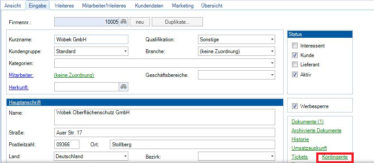Click the Umsatzauskunft link

point(309,148)
